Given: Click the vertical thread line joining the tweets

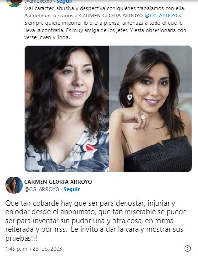Looking at the screenshot, I should [14, 91].
